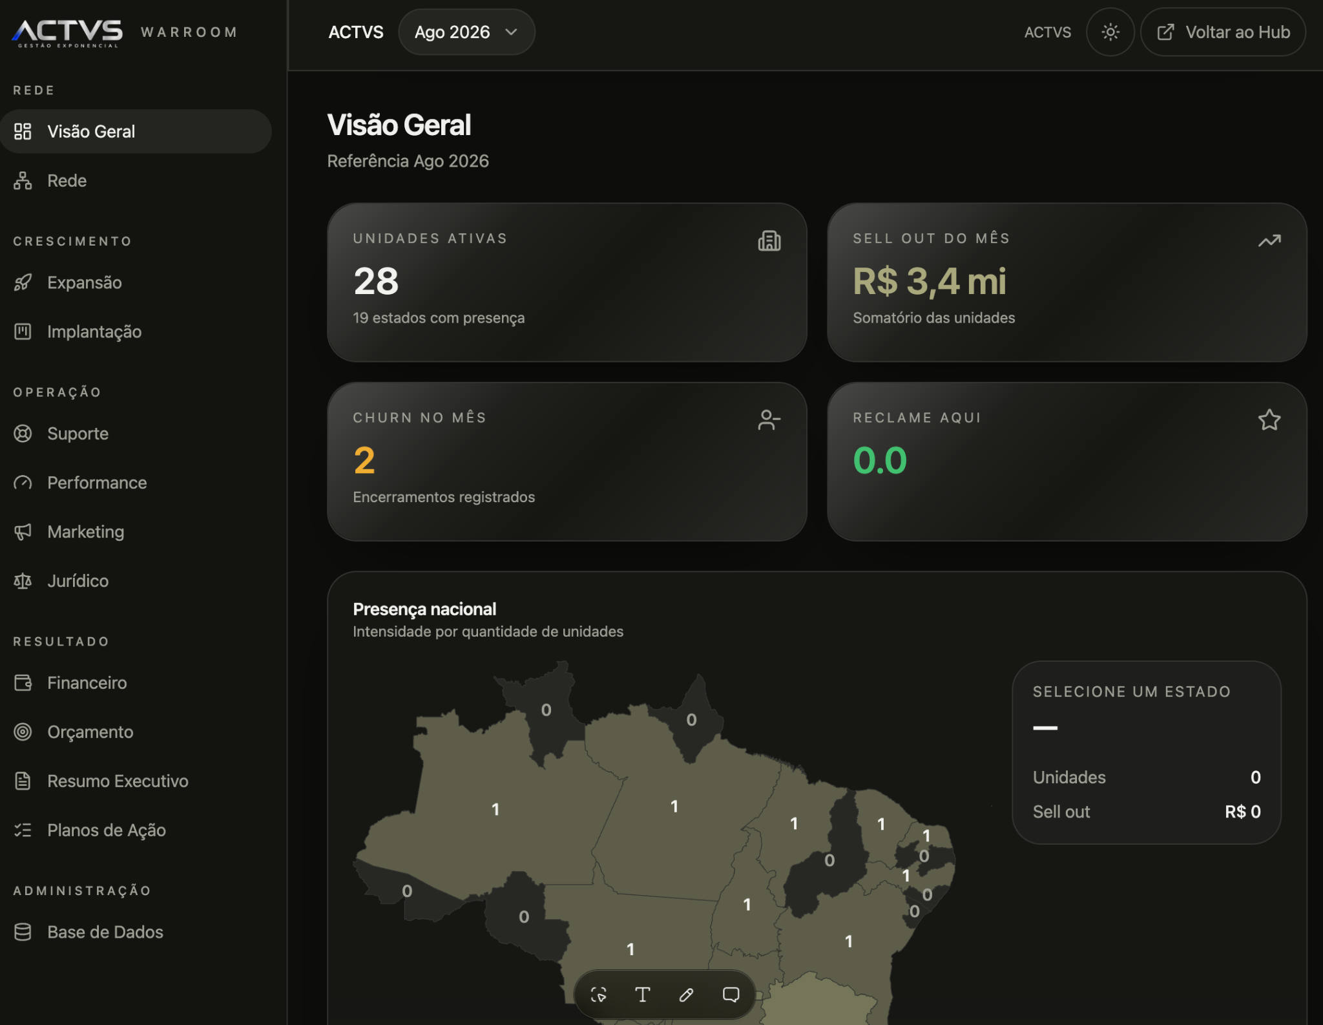
Task: Open the Resumo Executivo page
Action: pyautogui.click(x=136, y=781)
